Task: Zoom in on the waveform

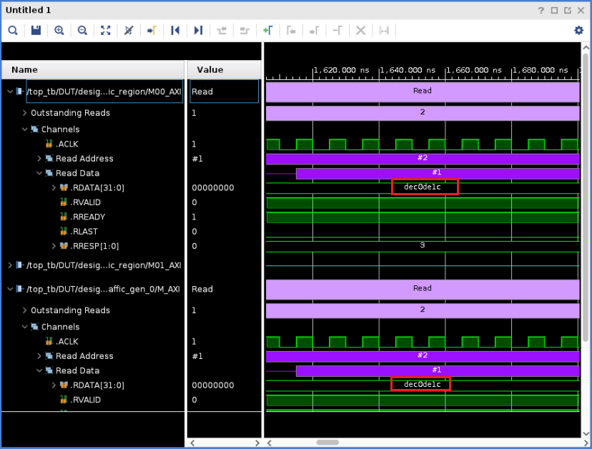Action: coord(59,30)
